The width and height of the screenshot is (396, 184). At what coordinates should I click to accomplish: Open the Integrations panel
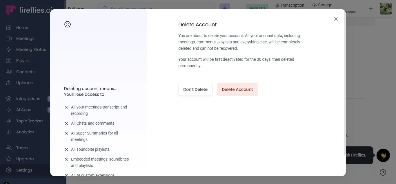tap(28, 98)
